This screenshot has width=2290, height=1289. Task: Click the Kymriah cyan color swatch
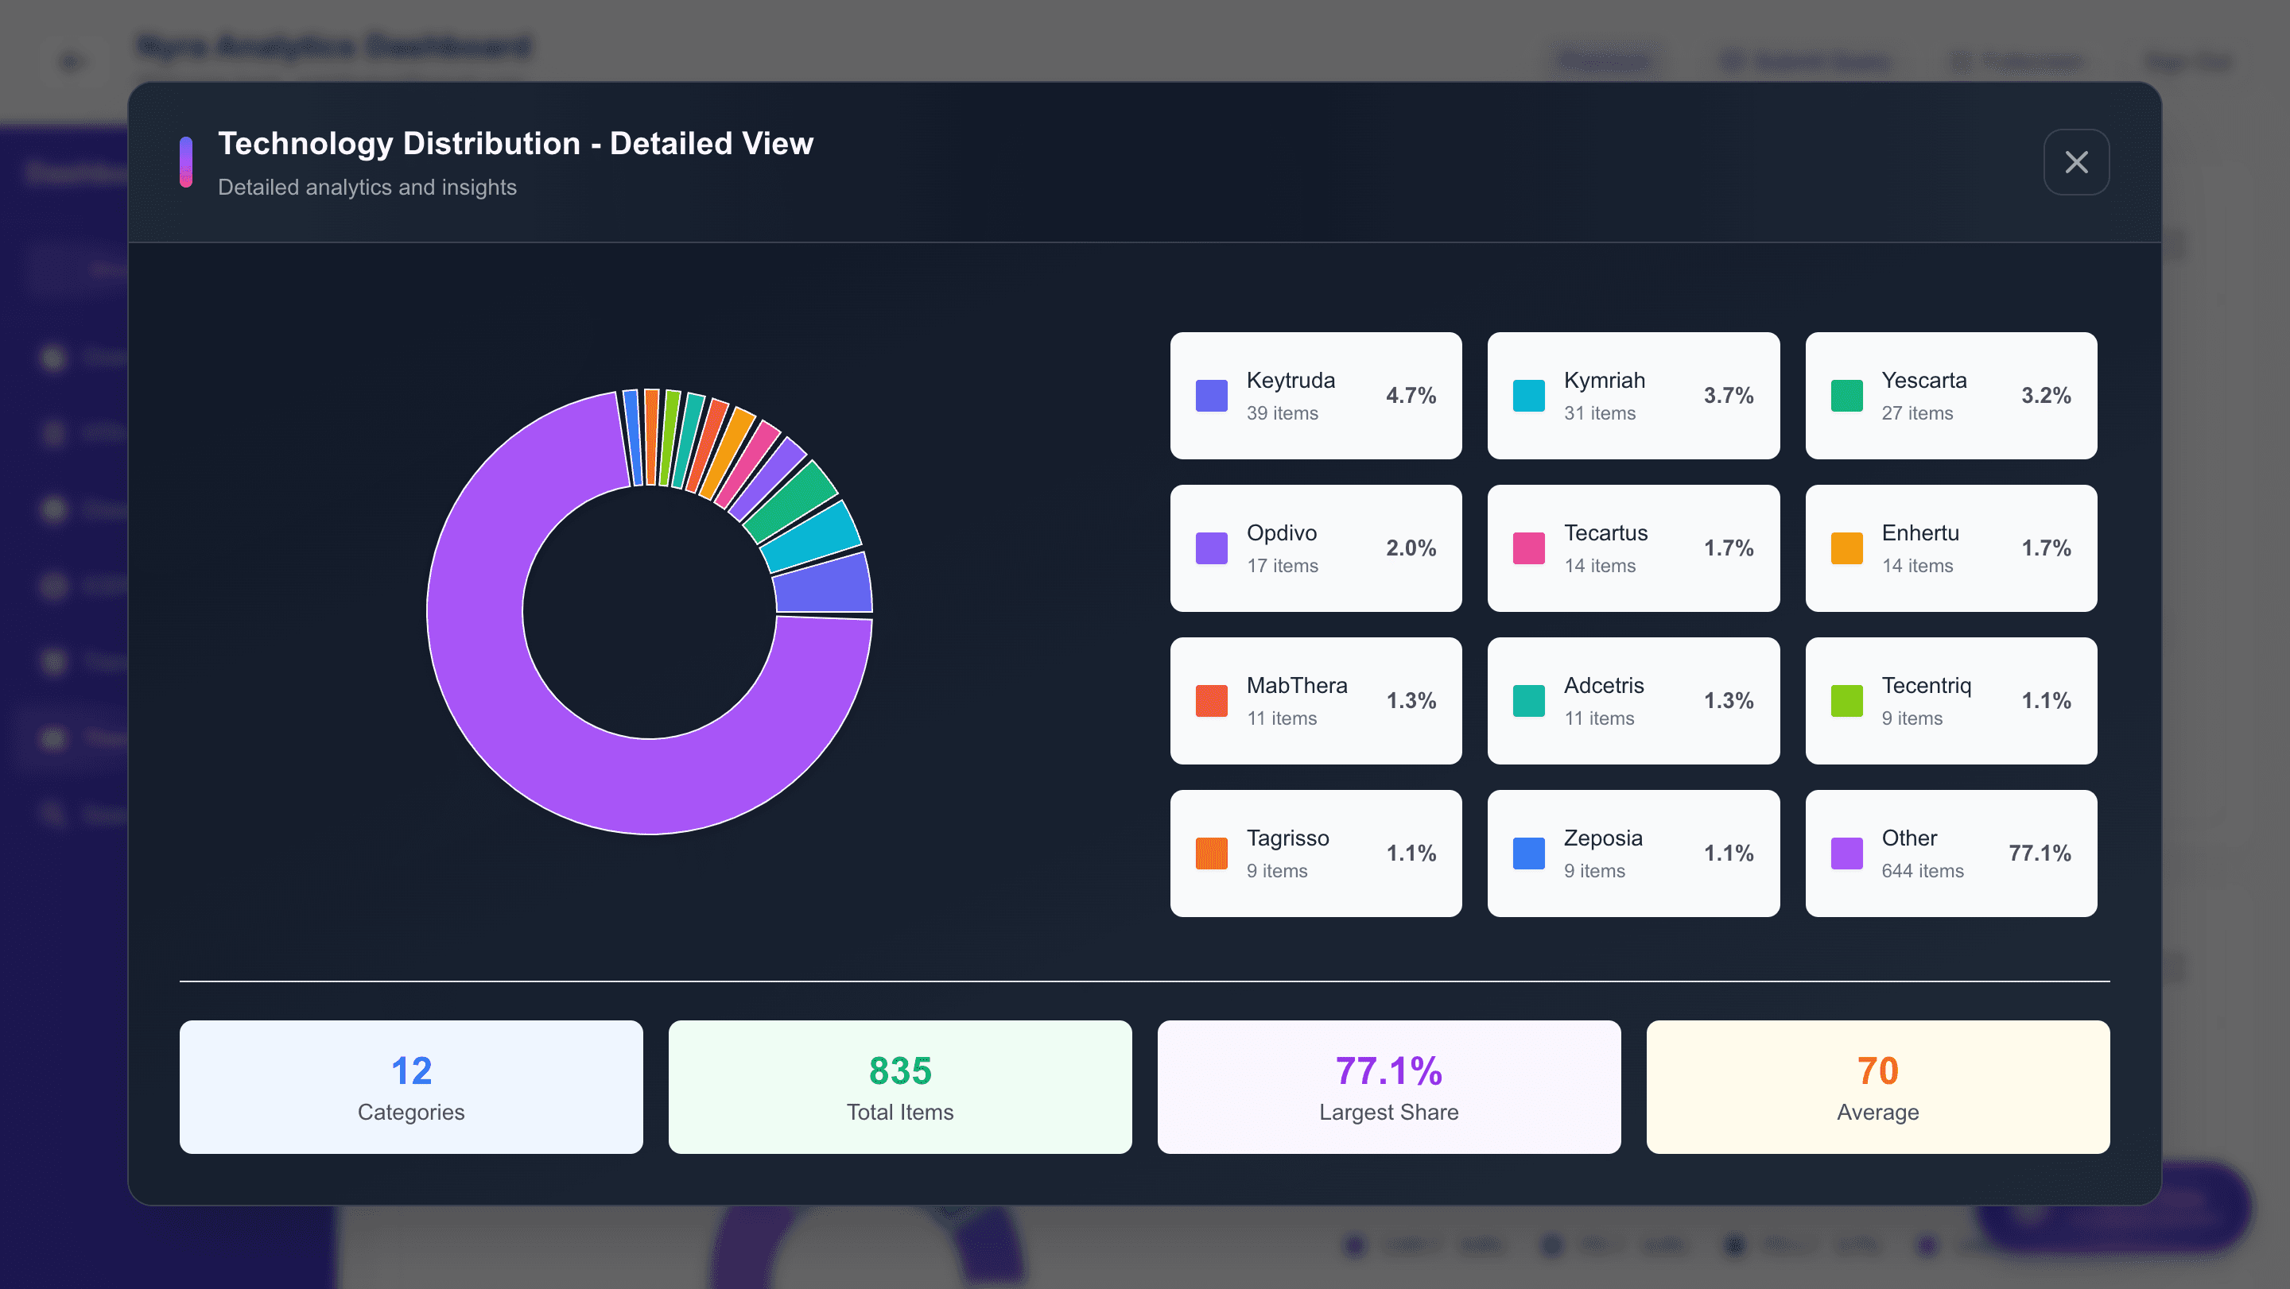1528,395
